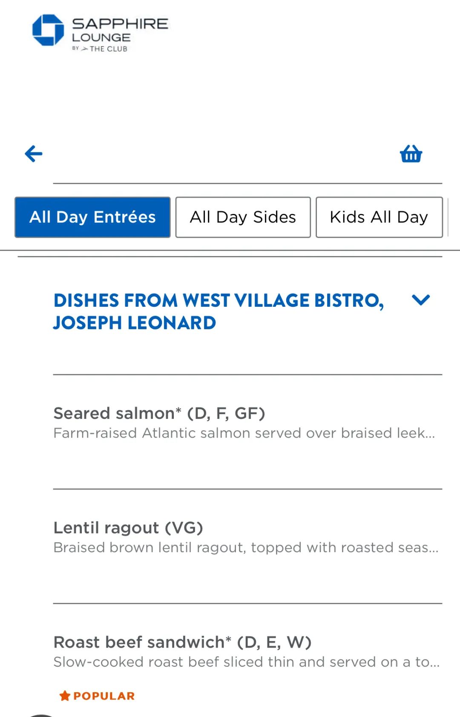Open the Roast beef sandwich item

click(x=182, y=642)
